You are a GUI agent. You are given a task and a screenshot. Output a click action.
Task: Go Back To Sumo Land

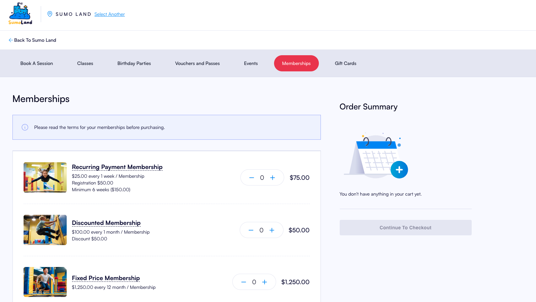(x=32, y=40)
